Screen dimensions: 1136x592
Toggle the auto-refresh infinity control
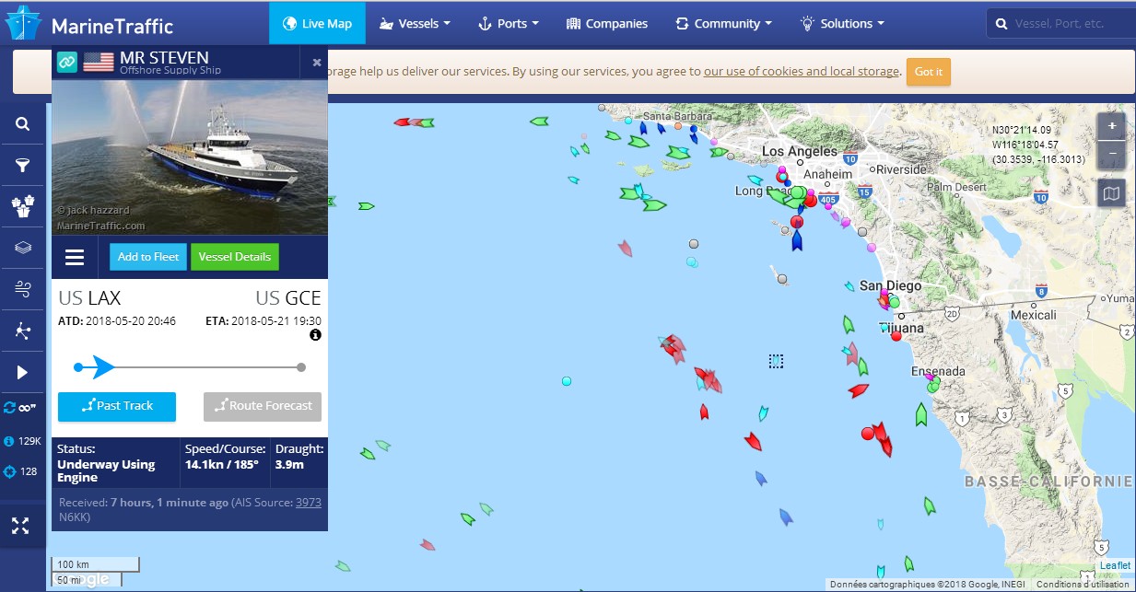click(x=21, y=407)
